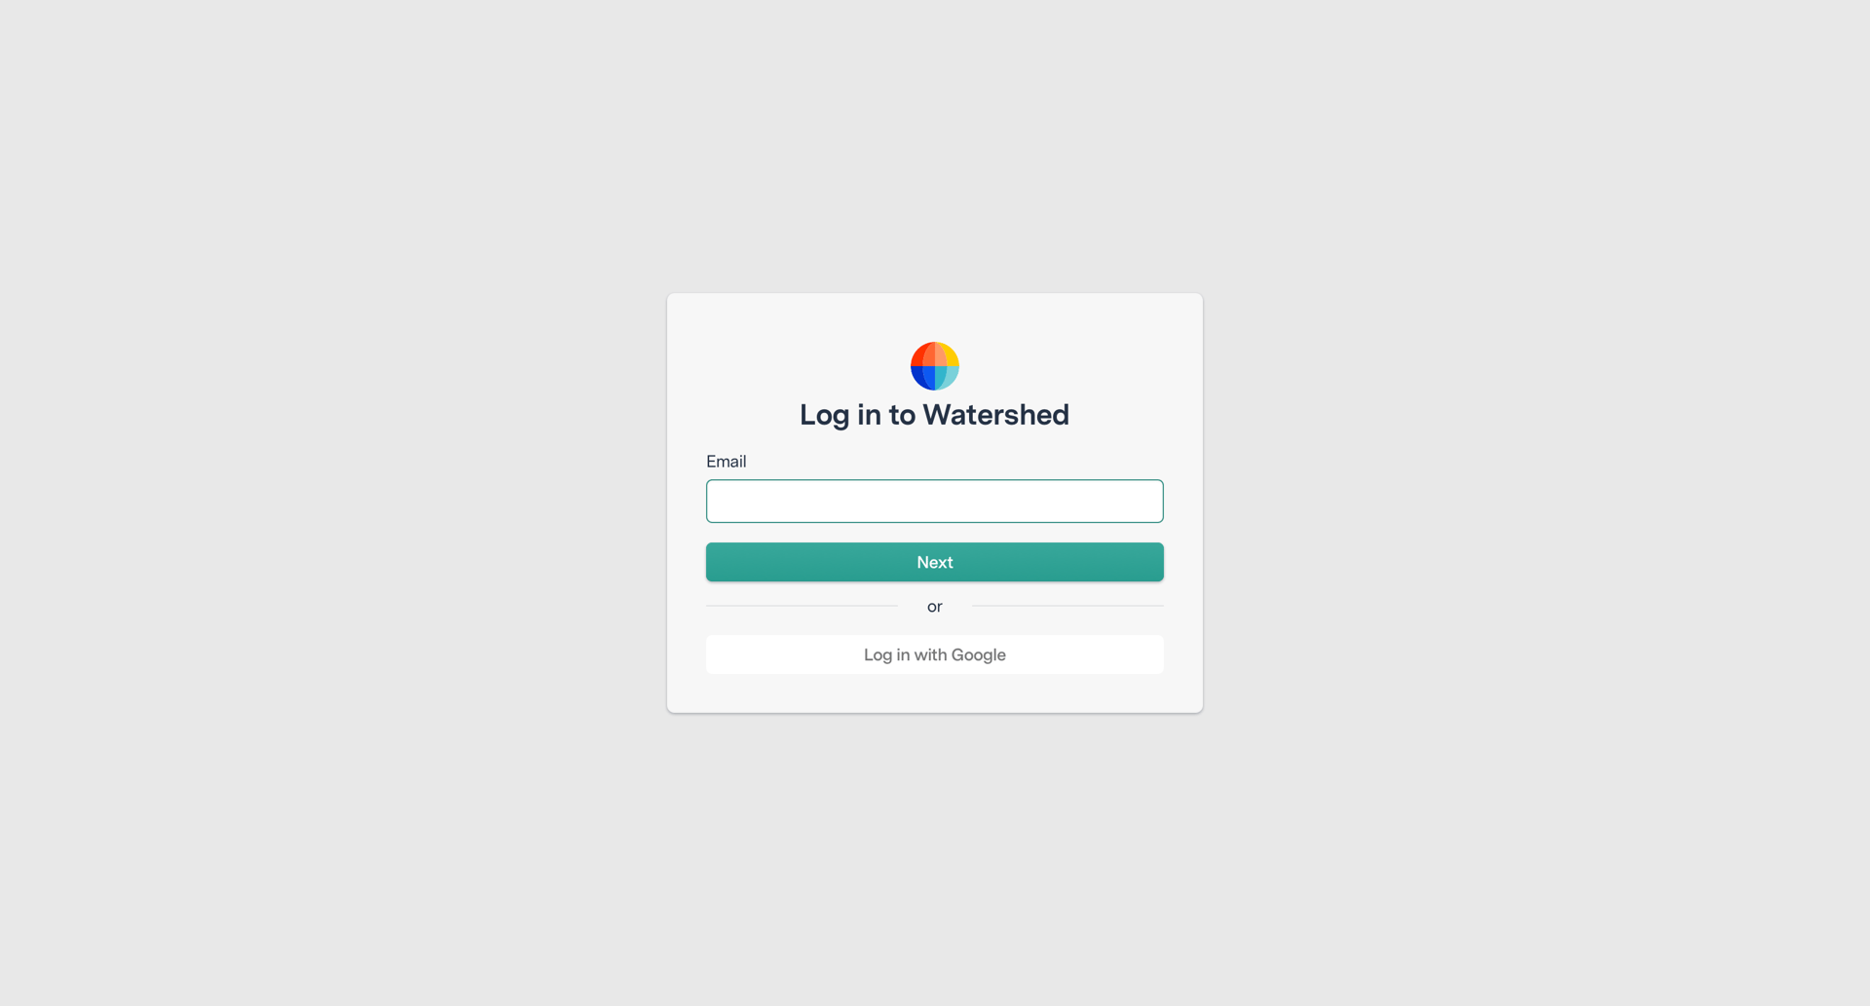Focus the Email input field
1870x1006 pixels.
(x=935, y=501)
